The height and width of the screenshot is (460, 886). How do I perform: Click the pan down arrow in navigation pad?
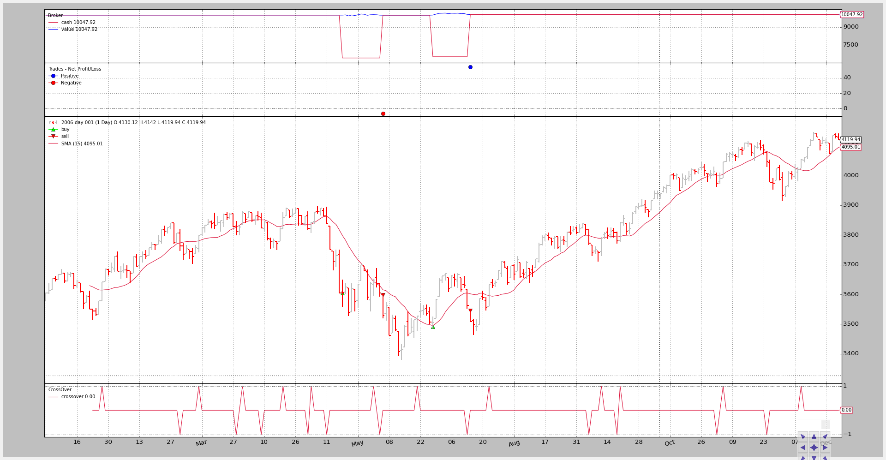[x=814, y=457]
